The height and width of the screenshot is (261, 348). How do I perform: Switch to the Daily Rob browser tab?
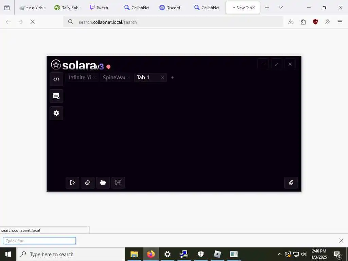click(x=67, y=7)
